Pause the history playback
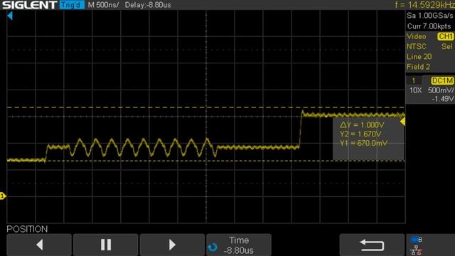Viewport: 455px width, 256px height. (x=106, y=245)
